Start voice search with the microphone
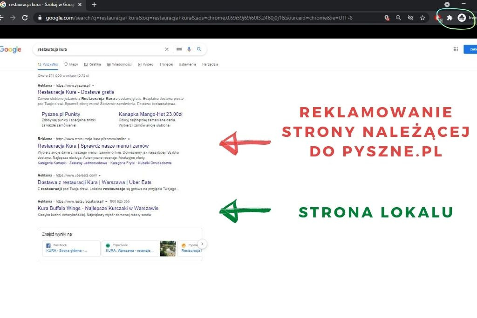 pos(189,49)
